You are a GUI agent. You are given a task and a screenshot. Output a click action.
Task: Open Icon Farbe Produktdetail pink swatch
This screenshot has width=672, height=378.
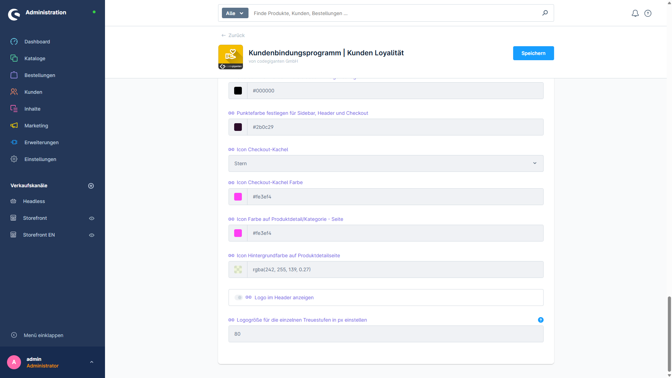238,233
